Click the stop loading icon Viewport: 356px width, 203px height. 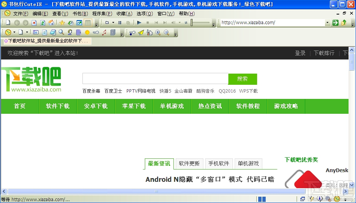tap(34, 23)
